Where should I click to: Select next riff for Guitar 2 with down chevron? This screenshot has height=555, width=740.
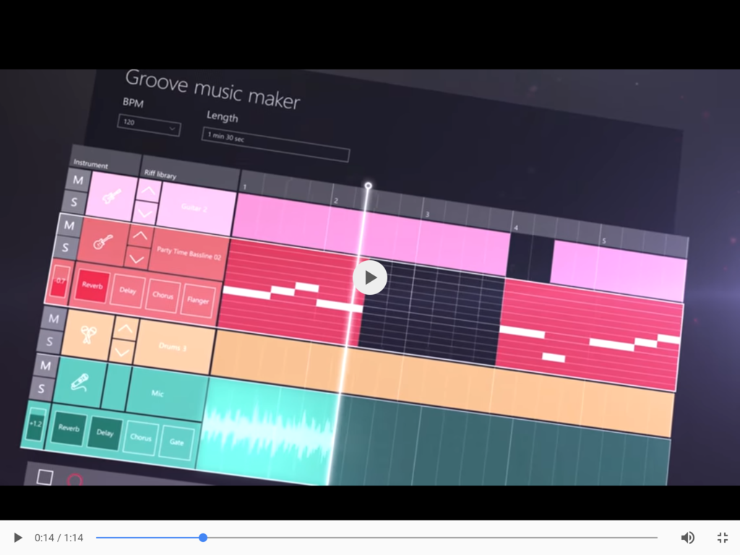coord(145,213)
